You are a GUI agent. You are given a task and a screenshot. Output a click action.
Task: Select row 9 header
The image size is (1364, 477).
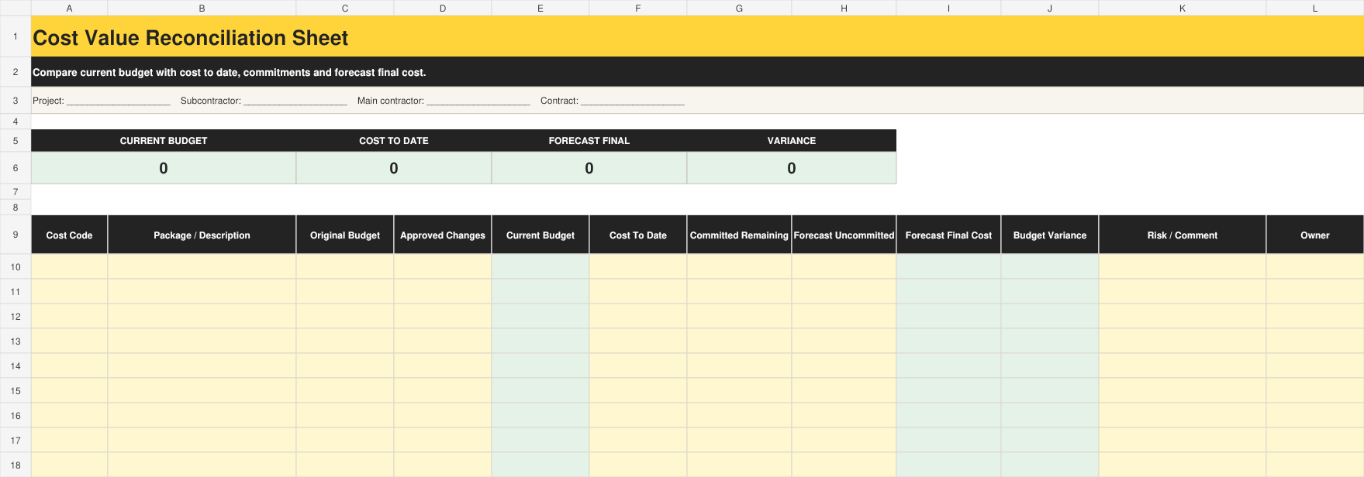(x=16, y=235)
